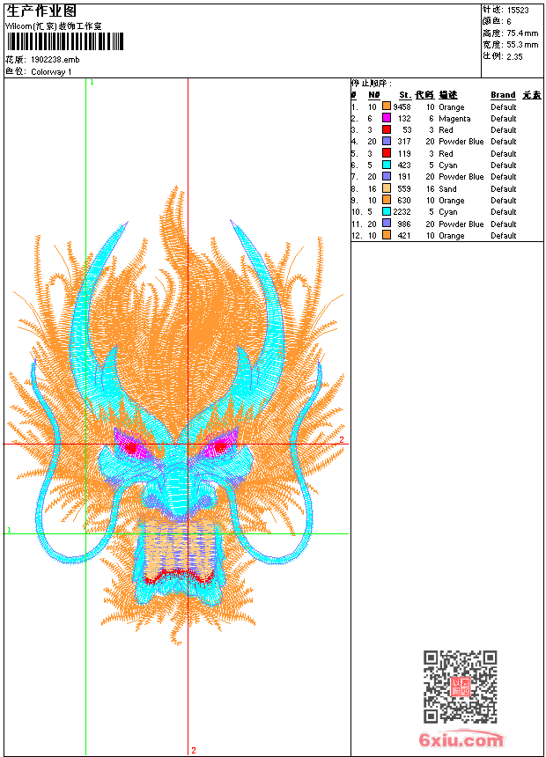Image resolution: width=546 pixels, height=757 pixels.
Task: Select the Sand color swatch in row 8
Action: (387, 188)
